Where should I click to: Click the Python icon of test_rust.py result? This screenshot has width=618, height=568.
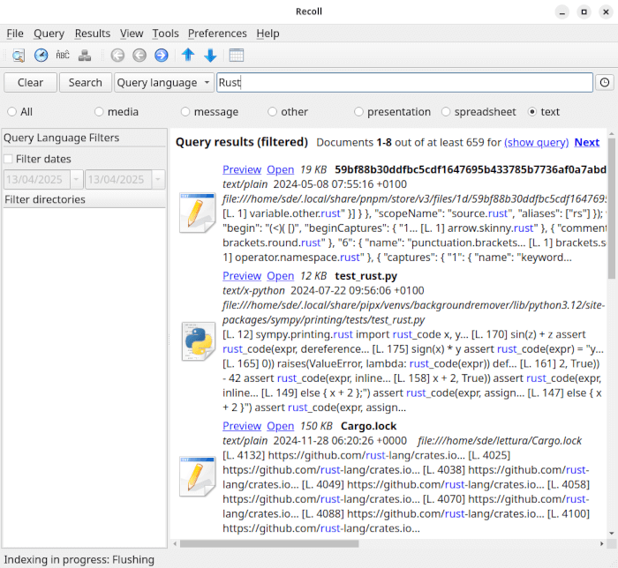(199, 341)
